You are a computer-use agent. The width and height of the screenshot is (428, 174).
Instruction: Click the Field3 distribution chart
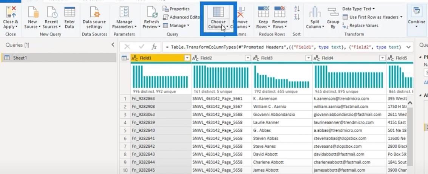pos(282,77)
